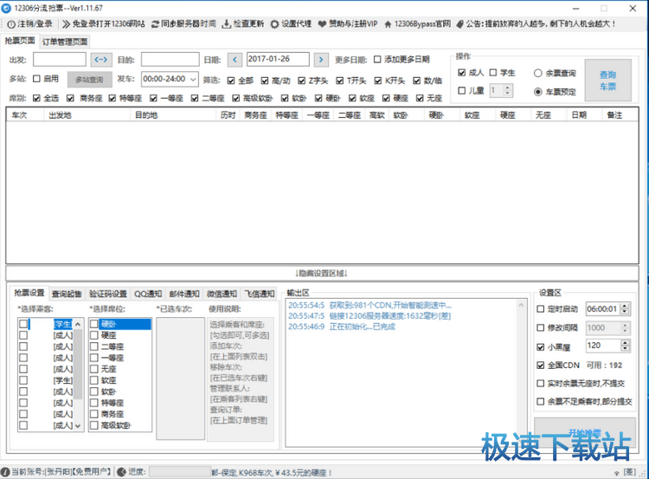Switch to the 订单管理页面 tab
The height and width of the screenshot is (479, 649).
pos(65,42)
